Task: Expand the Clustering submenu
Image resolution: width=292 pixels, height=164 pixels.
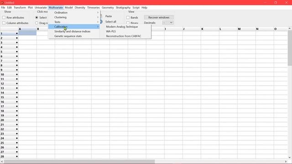Action: 74,17
